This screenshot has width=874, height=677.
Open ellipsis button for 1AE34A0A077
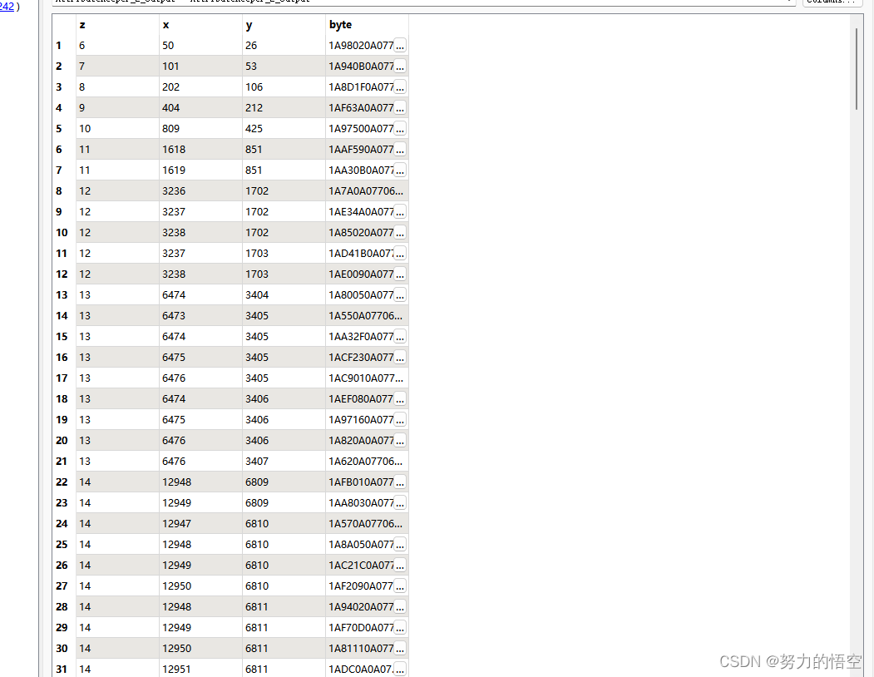400,212
